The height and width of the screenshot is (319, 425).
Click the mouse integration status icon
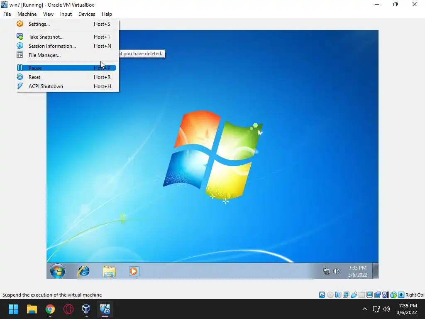[x=393, y=295]
